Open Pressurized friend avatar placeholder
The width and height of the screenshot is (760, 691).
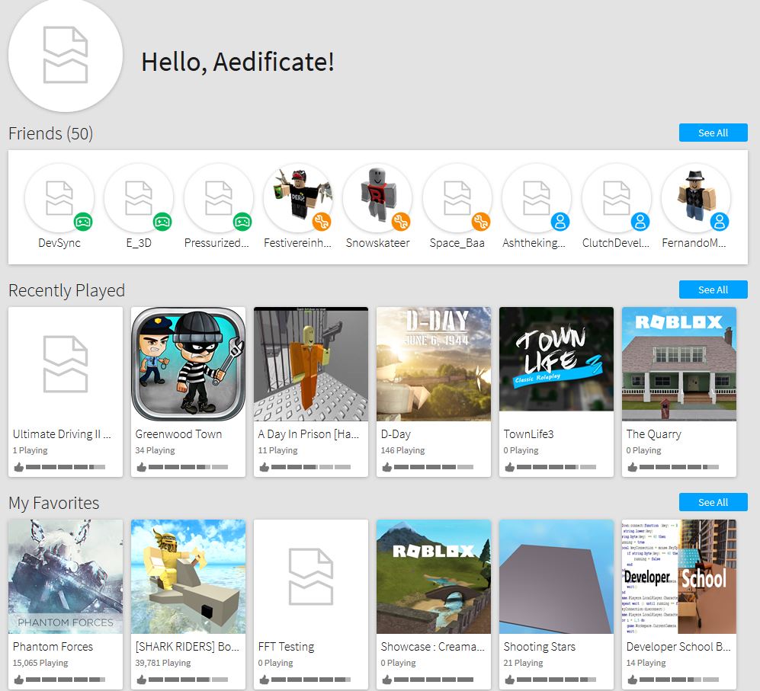(x=219, y=198)
